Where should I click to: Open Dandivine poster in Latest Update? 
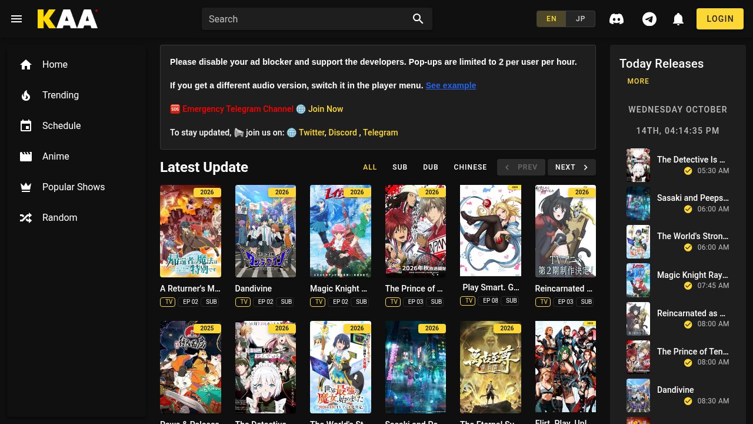265,231
